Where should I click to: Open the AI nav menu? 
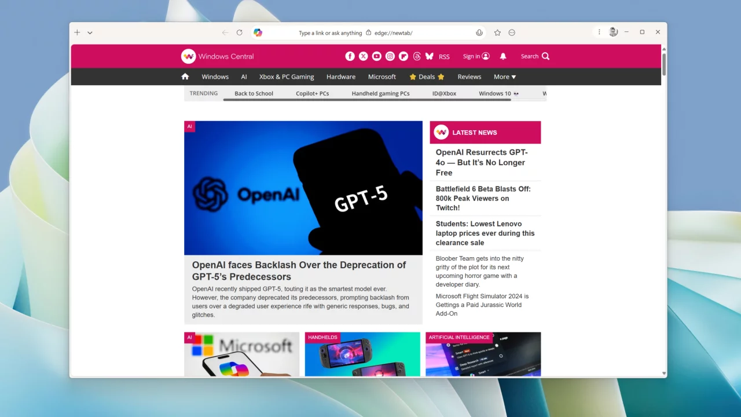click(244, 76)
